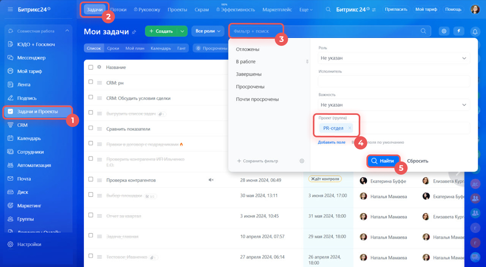Select the Просрочены preset filter

[250, 87]
